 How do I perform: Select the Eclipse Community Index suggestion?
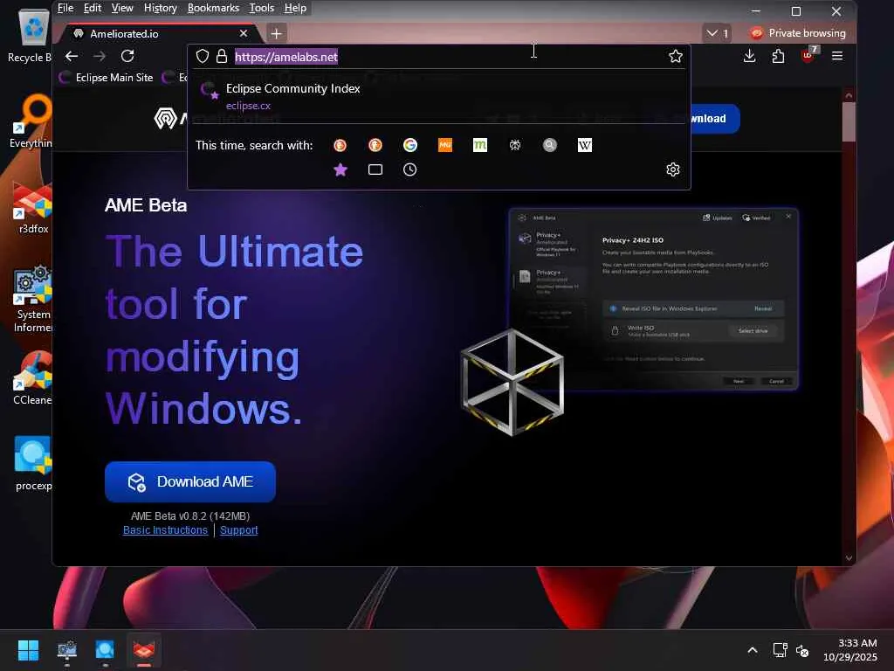439,96
